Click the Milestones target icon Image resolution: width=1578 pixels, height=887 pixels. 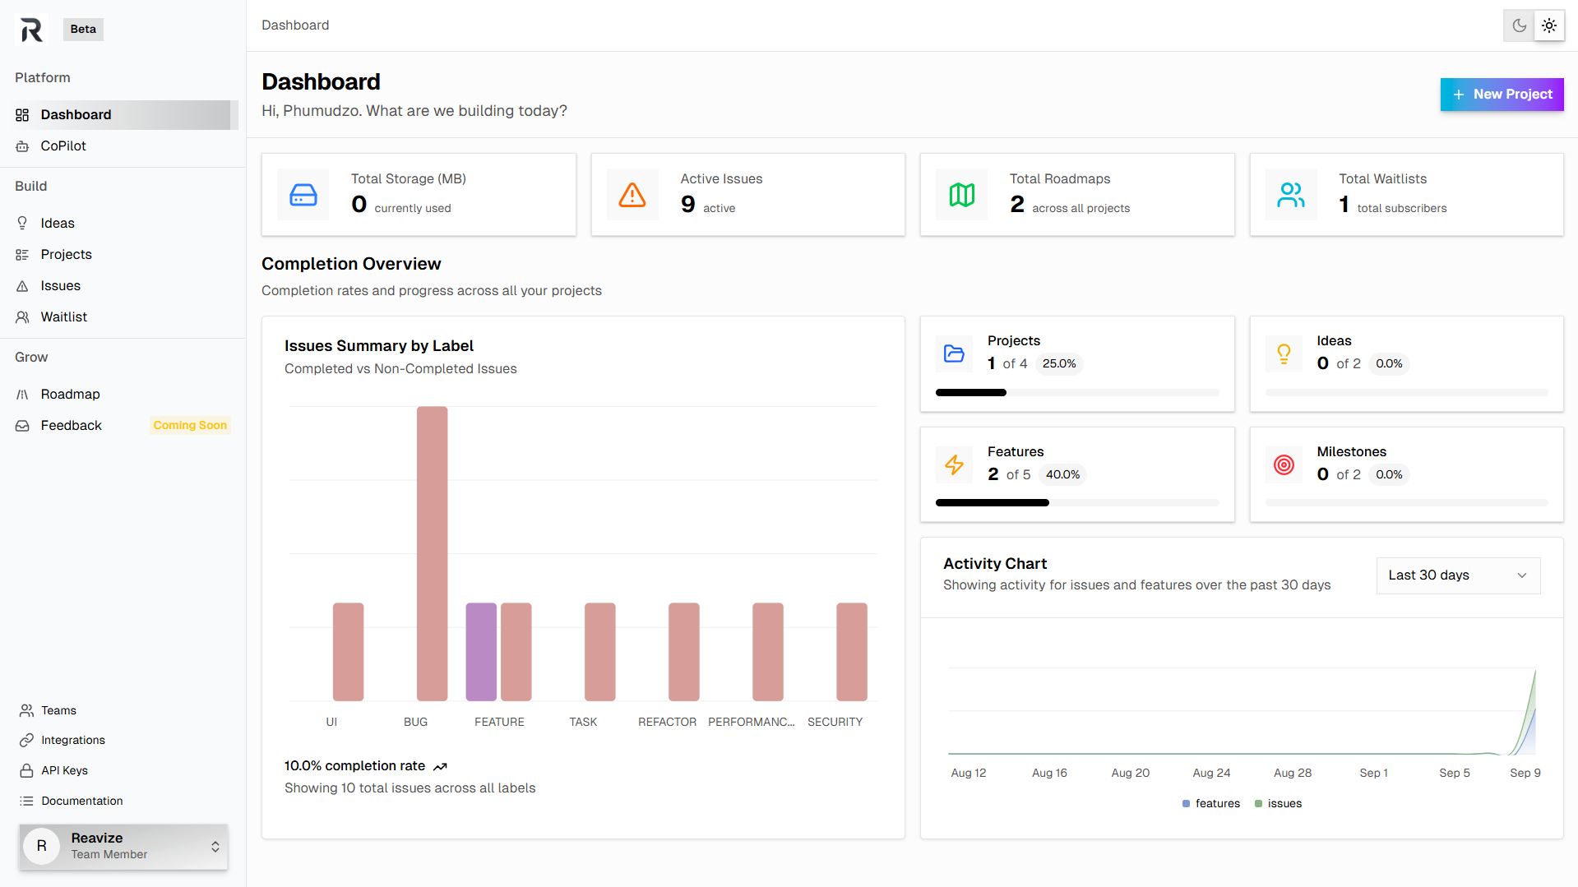(1284, 464)
